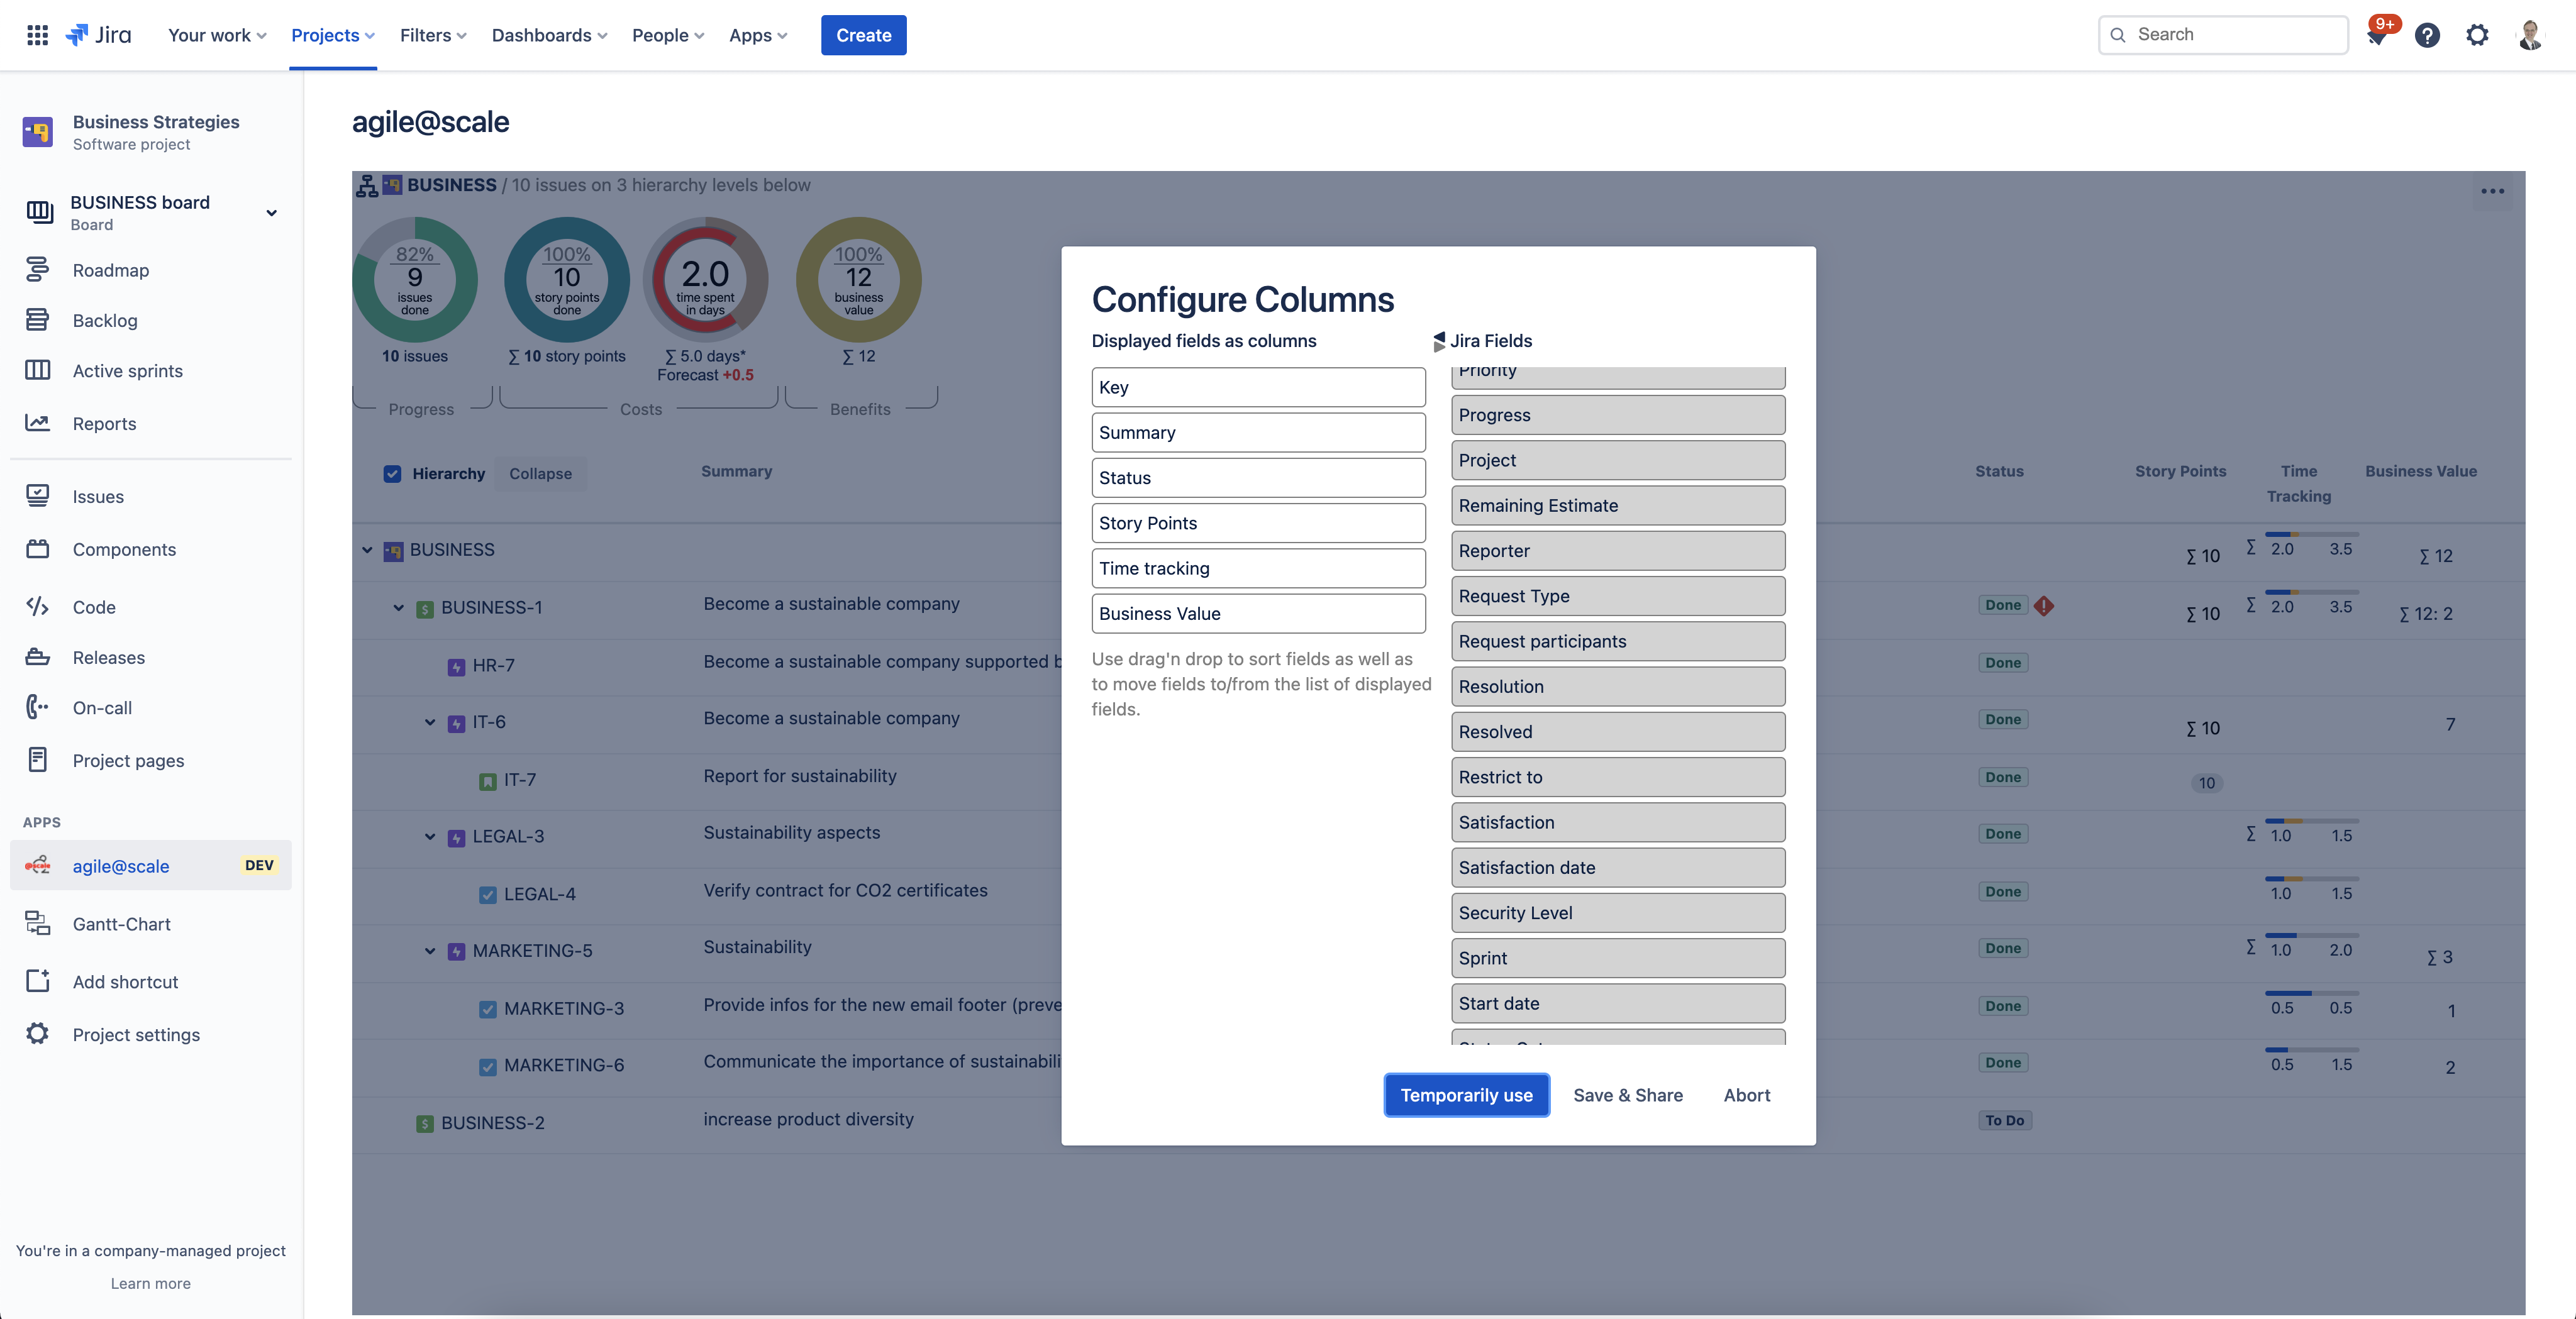Image resolution: width=2576 pixels, height=1319 pixels.
Task: Click the Roadmap sidebar icon
Action: (38, 270)
